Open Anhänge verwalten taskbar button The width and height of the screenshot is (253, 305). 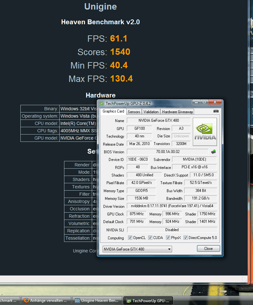click(x=46, y=301)
